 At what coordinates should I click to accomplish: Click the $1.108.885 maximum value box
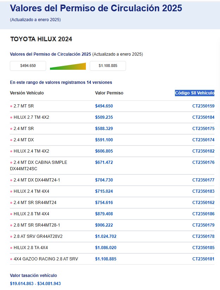108,66
